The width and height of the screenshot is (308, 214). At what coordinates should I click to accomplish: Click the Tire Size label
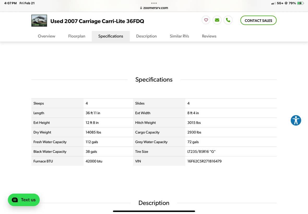click(x=142, y=152)
